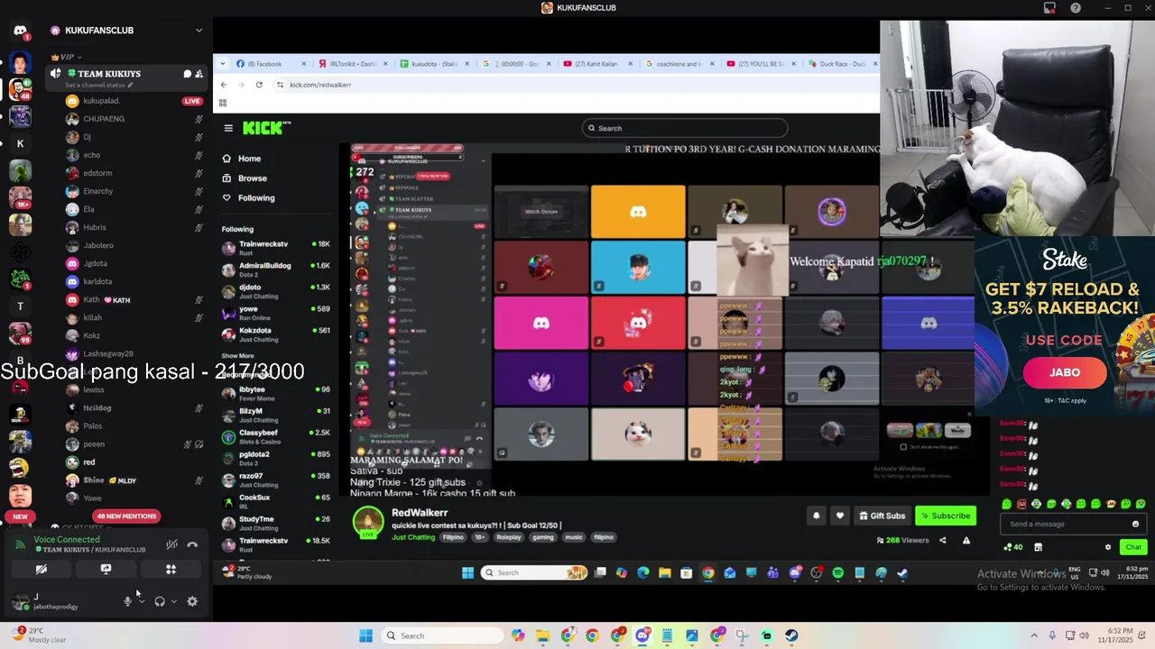Share your screen in Discord voice panel

(106, 569)
